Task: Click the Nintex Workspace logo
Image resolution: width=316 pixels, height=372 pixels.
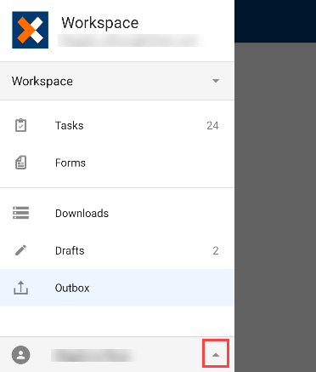Action: (x=30, y=30)
